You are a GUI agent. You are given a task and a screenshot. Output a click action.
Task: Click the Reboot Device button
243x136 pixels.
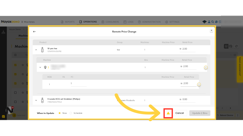pyautogui.click(x=225, y=115)
